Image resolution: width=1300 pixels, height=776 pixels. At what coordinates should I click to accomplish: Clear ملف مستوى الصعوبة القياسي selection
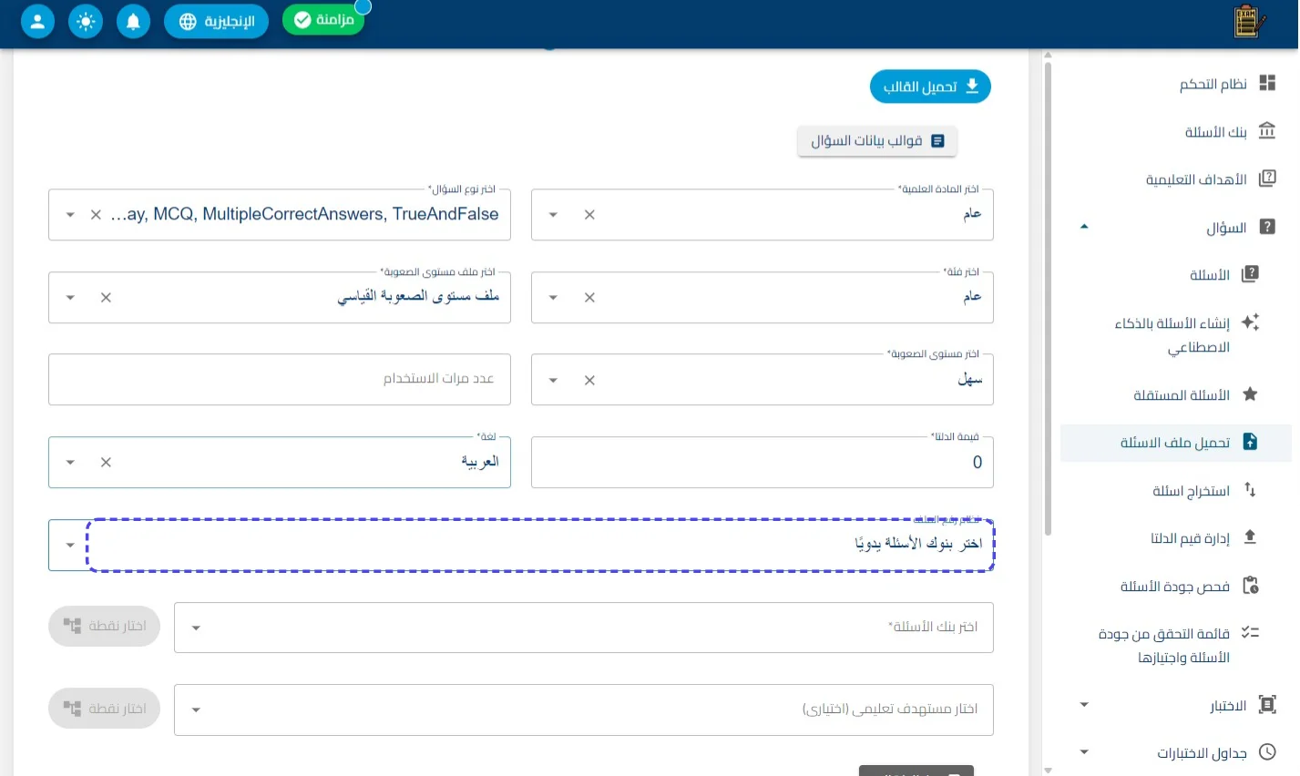106,298
